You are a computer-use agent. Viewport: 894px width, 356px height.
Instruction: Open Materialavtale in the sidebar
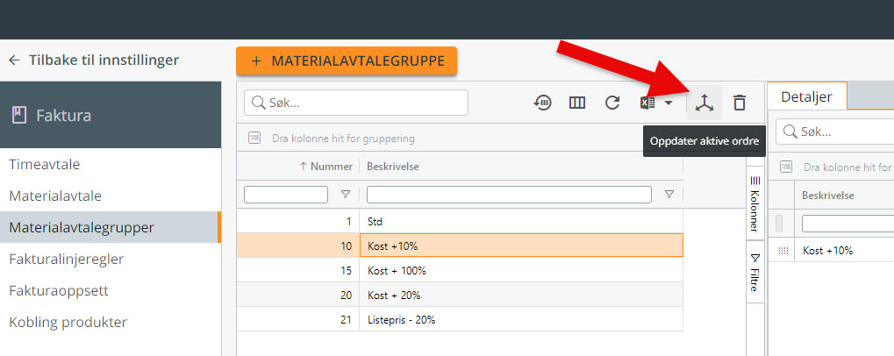[x=55, y=196]
